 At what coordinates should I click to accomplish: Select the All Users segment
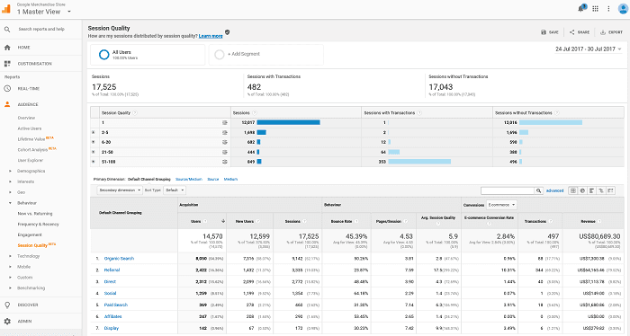click(x=148, y=55)
